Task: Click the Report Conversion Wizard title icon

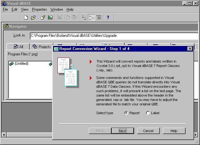Action: coord(56,49)
